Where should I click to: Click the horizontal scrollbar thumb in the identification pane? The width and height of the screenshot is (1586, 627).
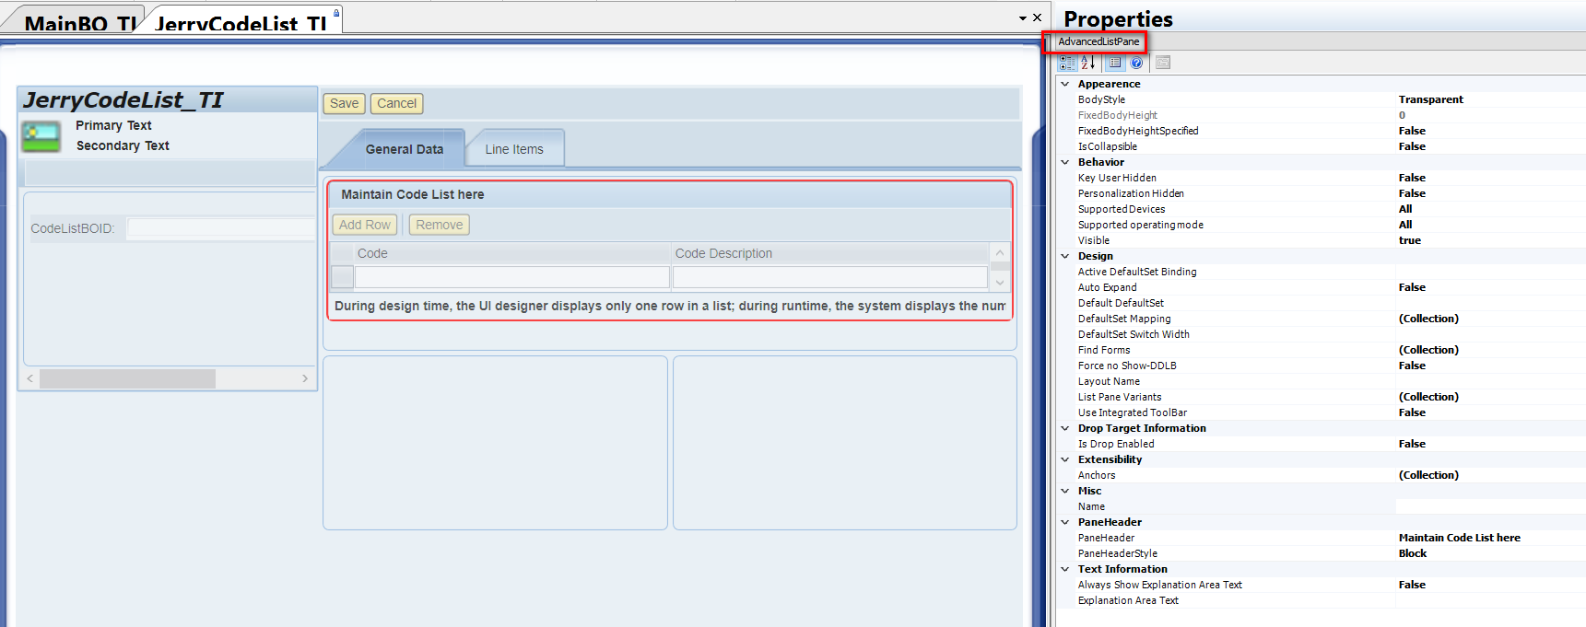pyautogui.click(x=127, y=378)
